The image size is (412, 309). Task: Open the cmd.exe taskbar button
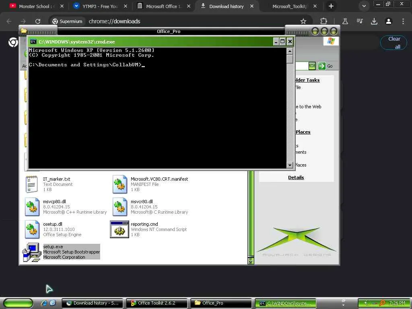click(x=285, y=303)
